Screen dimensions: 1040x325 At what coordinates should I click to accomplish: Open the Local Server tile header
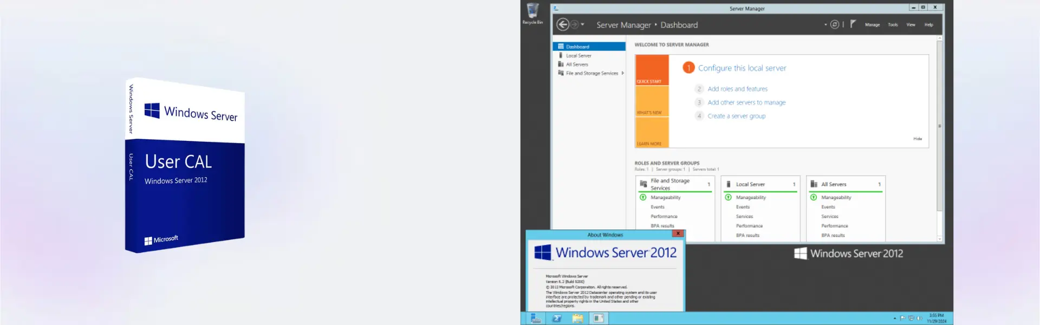(x=760, y=184)
